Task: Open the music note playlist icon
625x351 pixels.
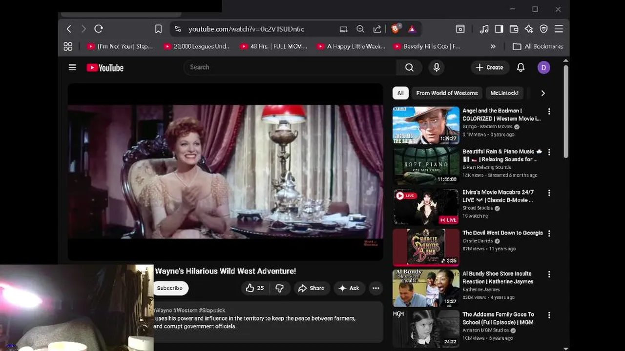Action: click(484, 29)
